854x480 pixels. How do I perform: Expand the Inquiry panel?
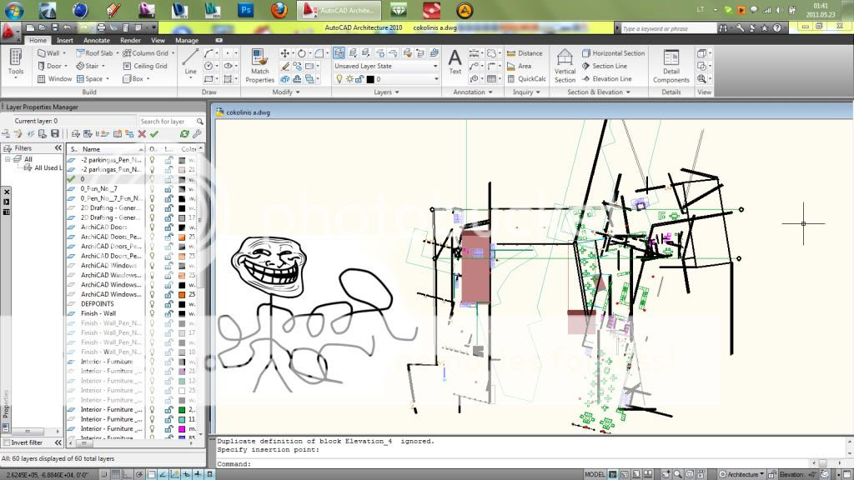(526, 92)
